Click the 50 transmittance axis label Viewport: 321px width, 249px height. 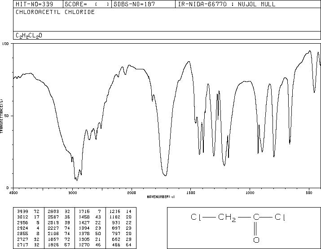7,116
